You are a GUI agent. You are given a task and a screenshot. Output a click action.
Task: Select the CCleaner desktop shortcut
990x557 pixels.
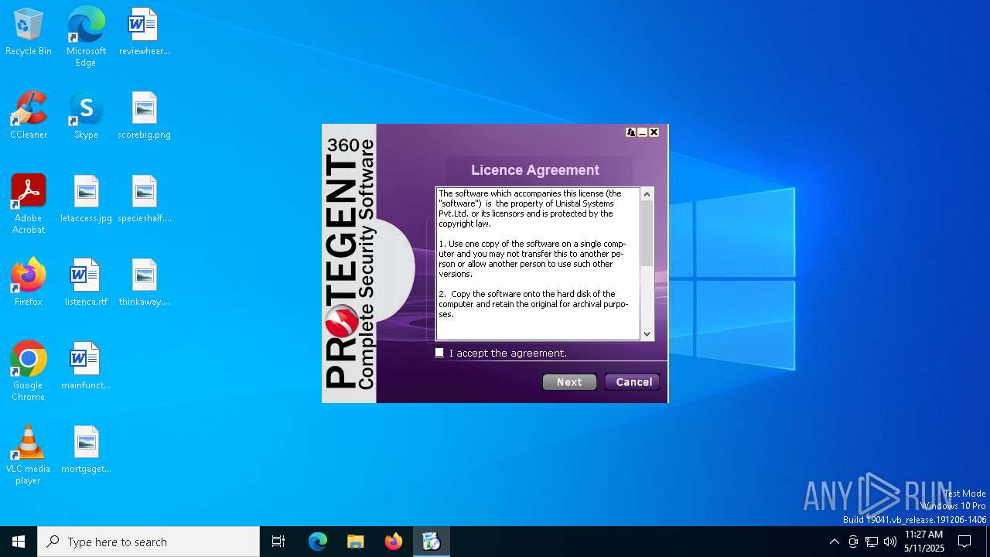point(29,116)
